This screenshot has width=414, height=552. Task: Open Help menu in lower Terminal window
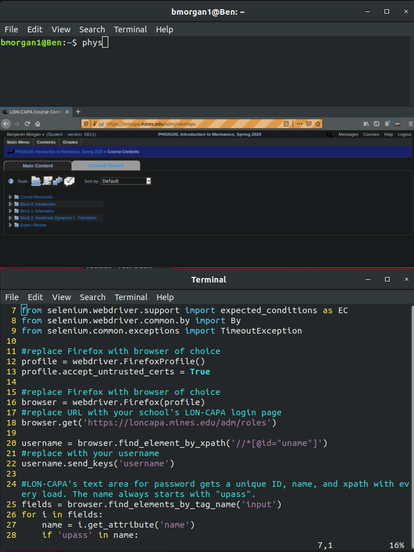click(x=165, y=297)
